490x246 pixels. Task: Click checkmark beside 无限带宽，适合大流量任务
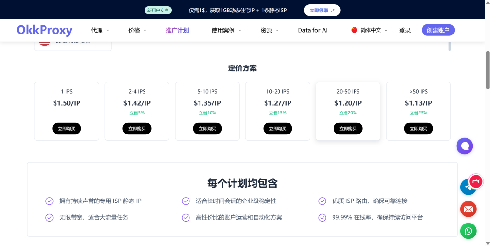coord(49,218)
